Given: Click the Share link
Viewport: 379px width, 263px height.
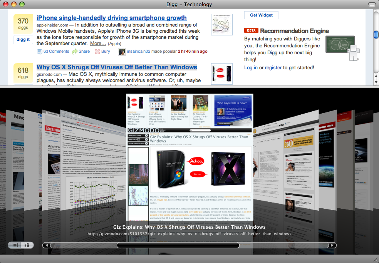Looking at the screenshot, I should tap(84, 52).
